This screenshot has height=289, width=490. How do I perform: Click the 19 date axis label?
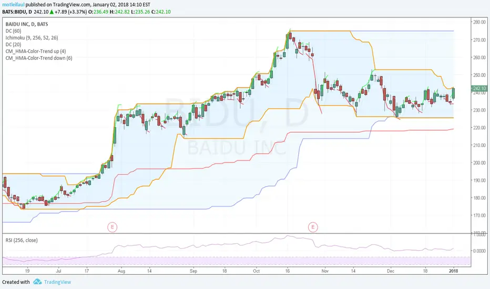point(27,271)
